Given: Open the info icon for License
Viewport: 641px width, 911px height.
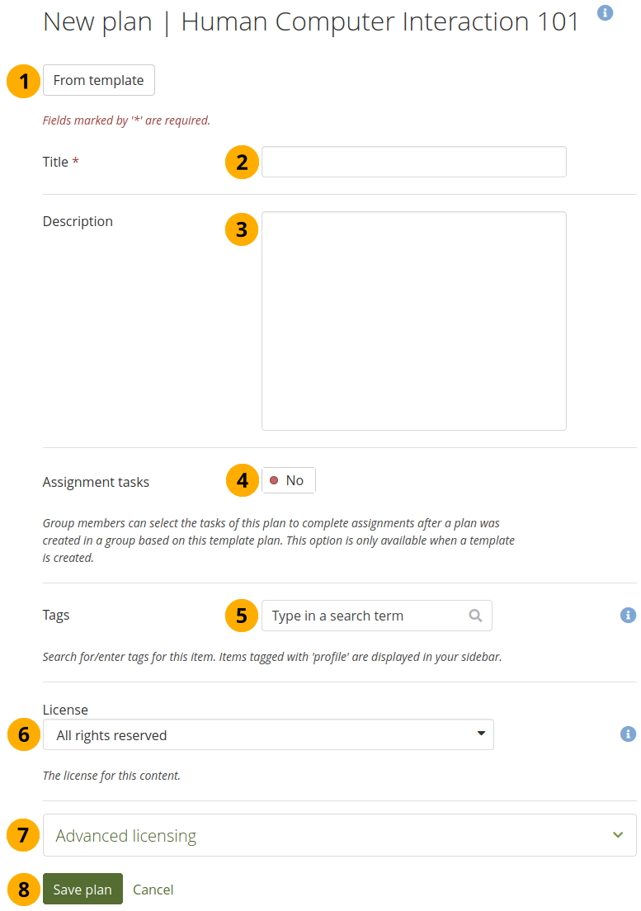Looking at the screenshot, I should [628, 734].
